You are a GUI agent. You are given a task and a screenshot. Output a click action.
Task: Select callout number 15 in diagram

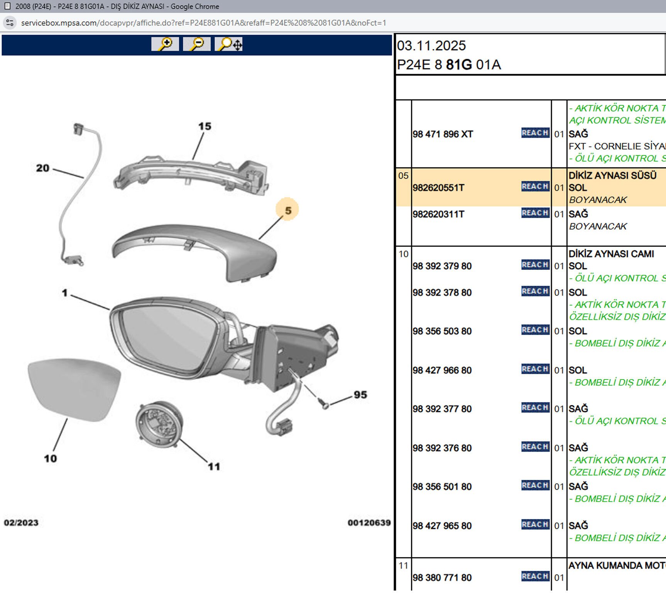[205, 127]
